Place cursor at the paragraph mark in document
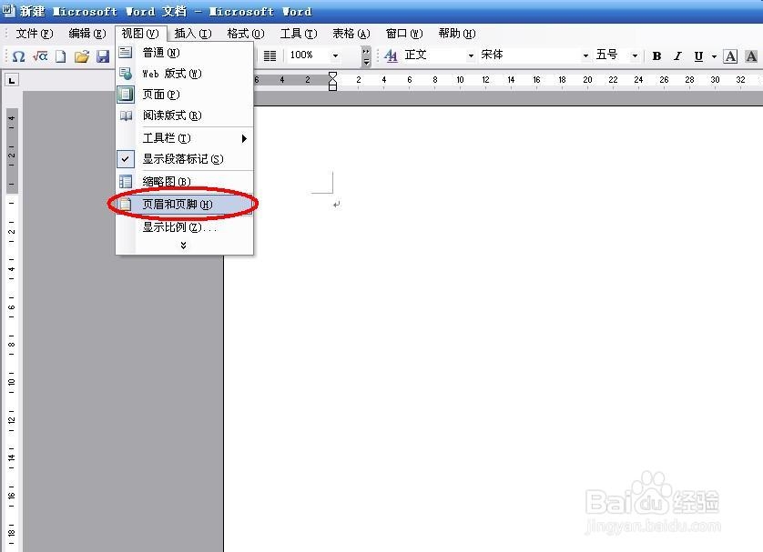Image resolution: width=763 pixels, height=552 pixels. point(336,205)
